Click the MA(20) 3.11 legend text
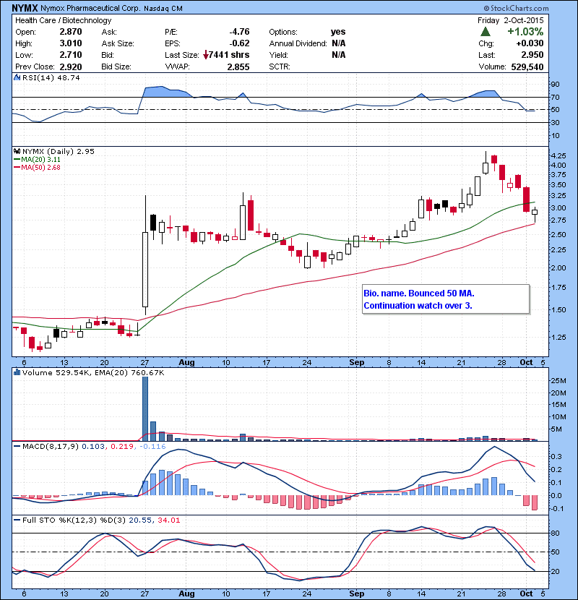Viewport: 578px width, 600px height. point(41,160)
